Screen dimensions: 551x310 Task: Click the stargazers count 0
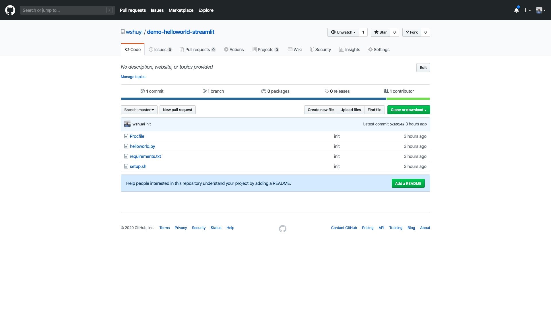click(x=395, y=32)
